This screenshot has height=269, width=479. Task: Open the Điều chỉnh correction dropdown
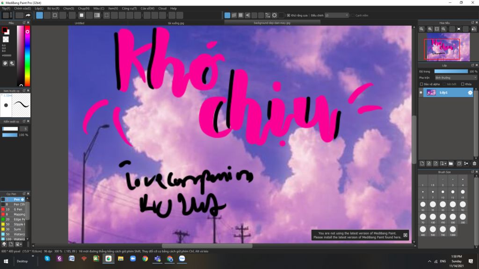point(336,15)
